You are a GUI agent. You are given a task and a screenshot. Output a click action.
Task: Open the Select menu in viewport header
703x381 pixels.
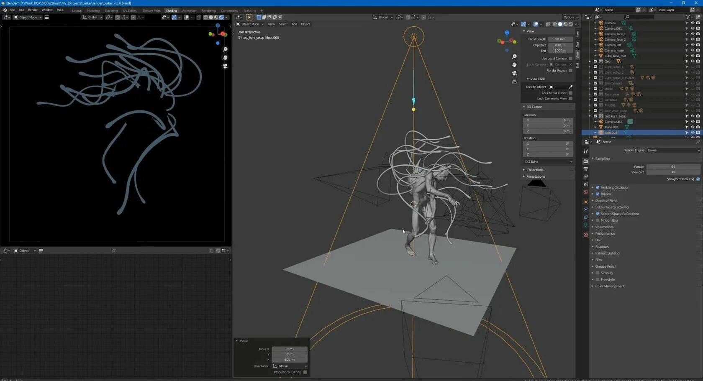click(x=283, y=24)
